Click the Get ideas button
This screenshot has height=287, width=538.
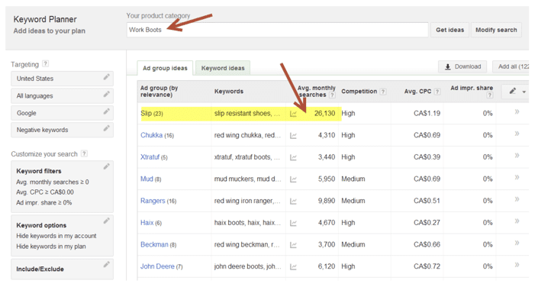coord(449,30)
